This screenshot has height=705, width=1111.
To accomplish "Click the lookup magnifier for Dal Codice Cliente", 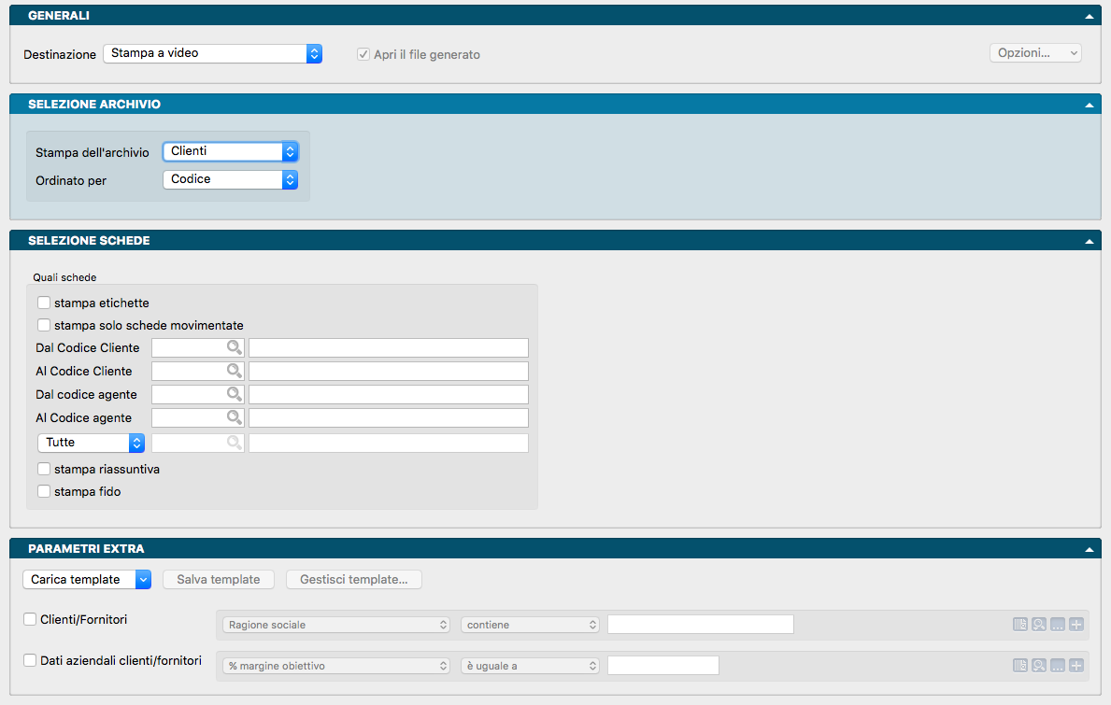I will [235, 348].
